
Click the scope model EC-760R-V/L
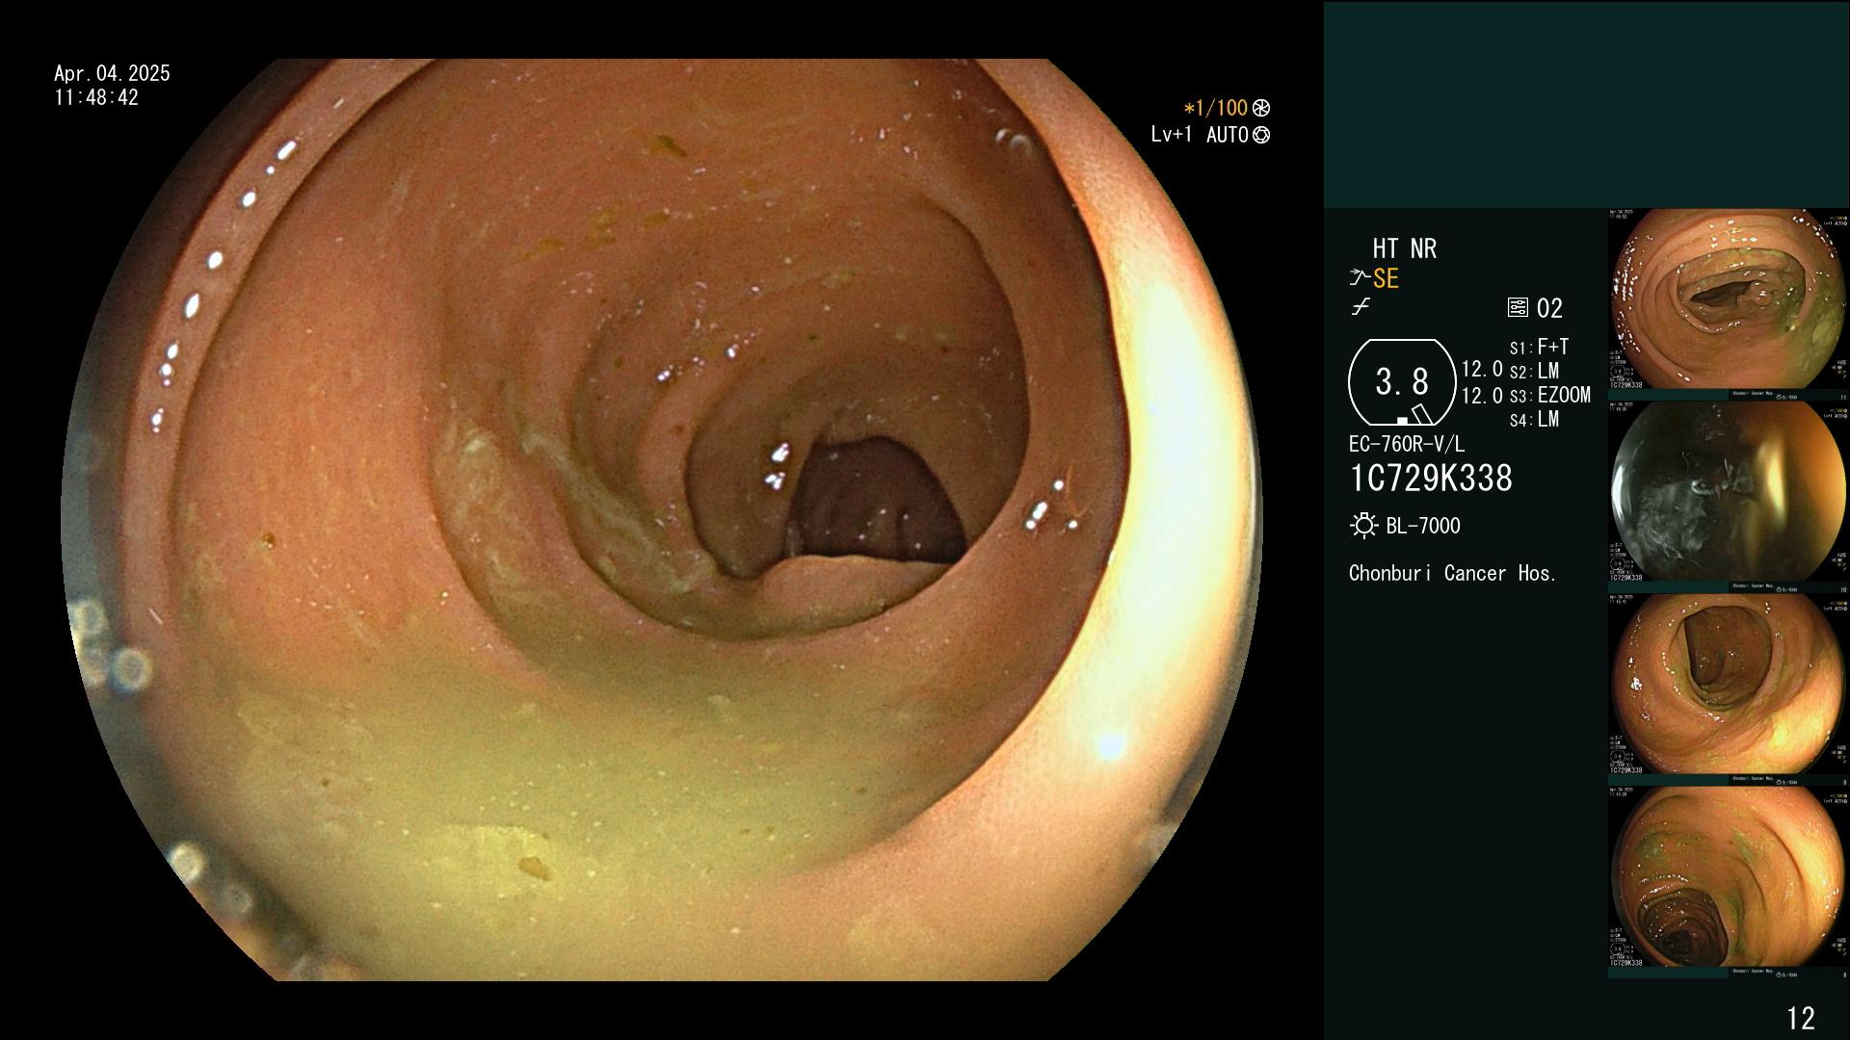tap(1406, 445)
